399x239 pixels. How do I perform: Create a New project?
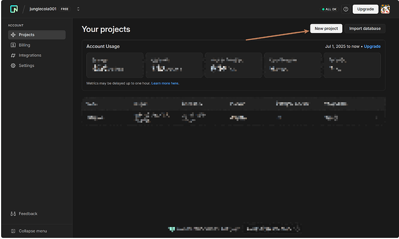pos(326,28)
